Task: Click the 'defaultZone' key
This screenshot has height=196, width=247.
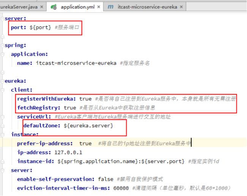Action: [40, 126]
